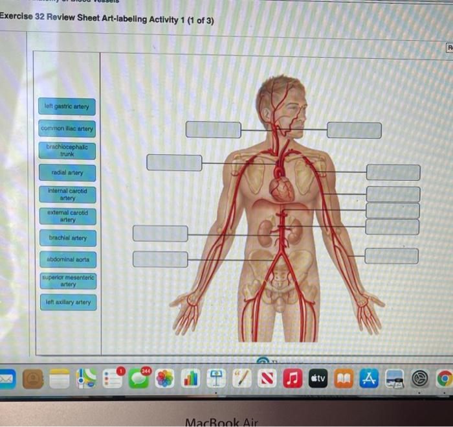Click the blank box left of the neck
453x427 pixels.
214,130
